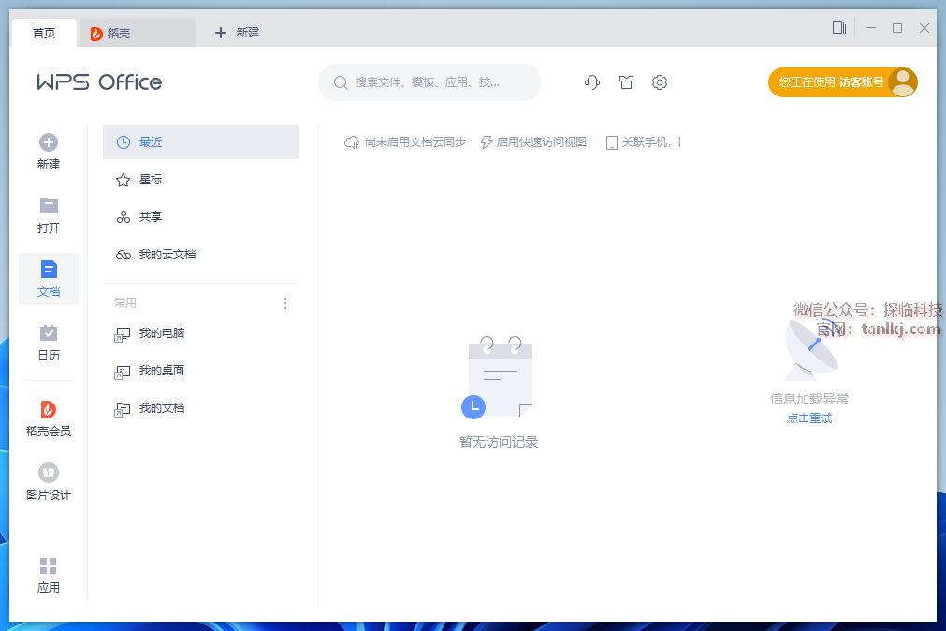Open 稻壳会员 membership icon

pos(49,409)
